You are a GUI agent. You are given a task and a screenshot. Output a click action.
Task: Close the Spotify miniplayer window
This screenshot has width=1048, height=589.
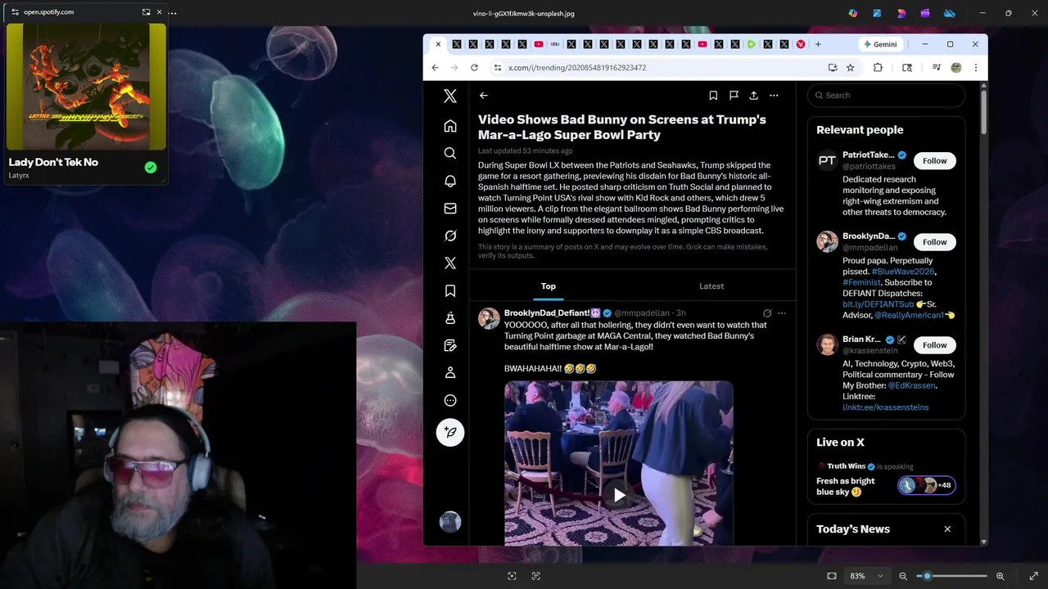[x=159, y=12]
